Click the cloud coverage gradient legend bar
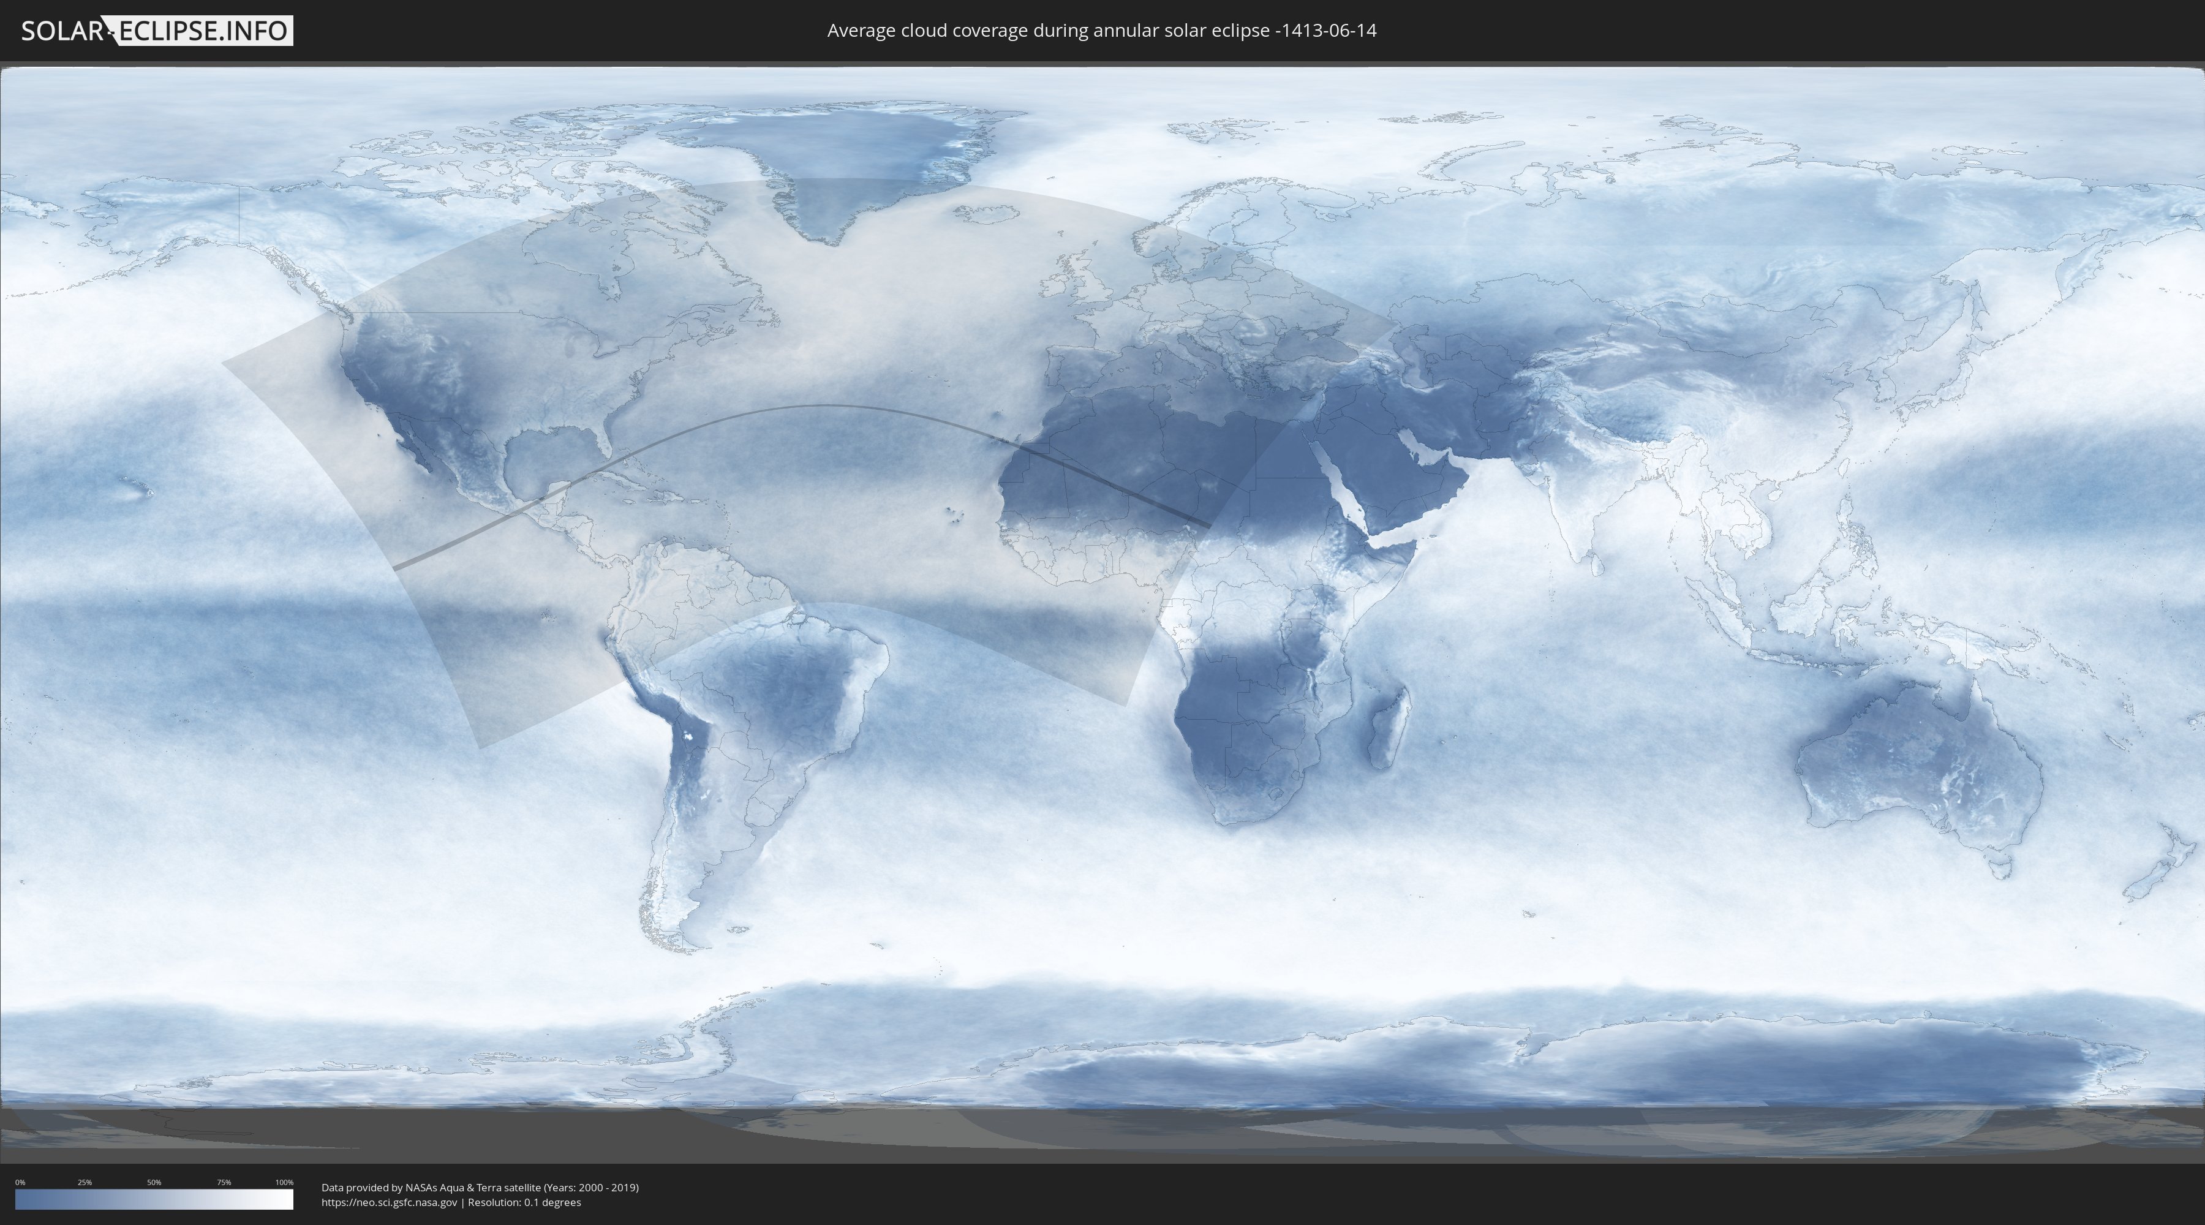2205x1225 pixels. (x=154, y=1199)
